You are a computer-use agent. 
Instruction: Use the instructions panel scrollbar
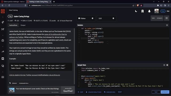74,56
